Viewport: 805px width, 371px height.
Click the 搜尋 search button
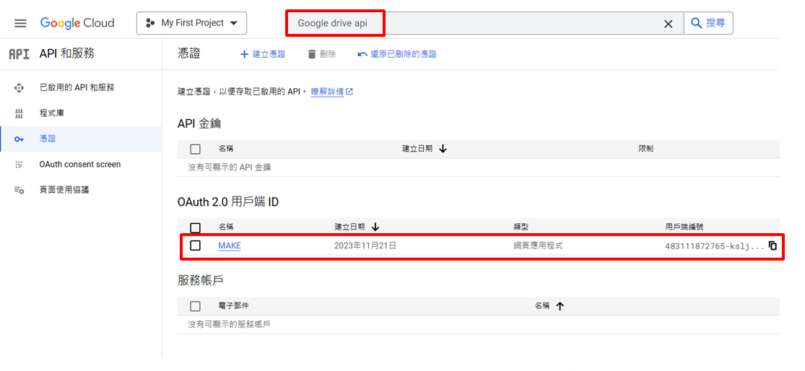[x=708, y=23]
